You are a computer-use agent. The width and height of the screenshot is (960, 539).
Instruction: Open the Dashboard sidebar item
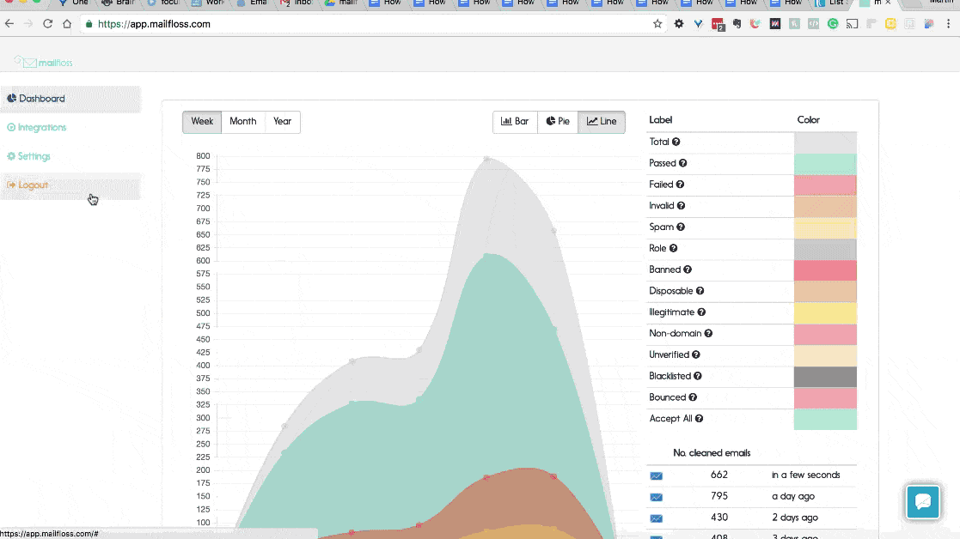tap(70, 99)
